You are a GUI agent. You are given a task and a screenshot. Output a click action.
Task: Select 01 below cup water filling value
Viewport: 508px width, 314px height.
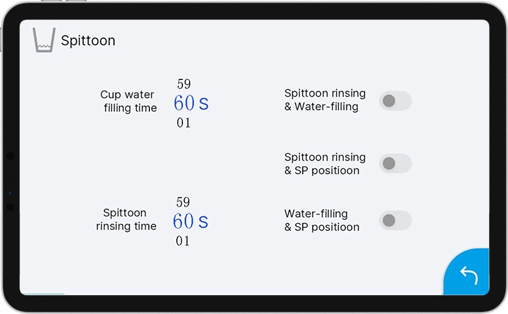(x=184, y=123)
